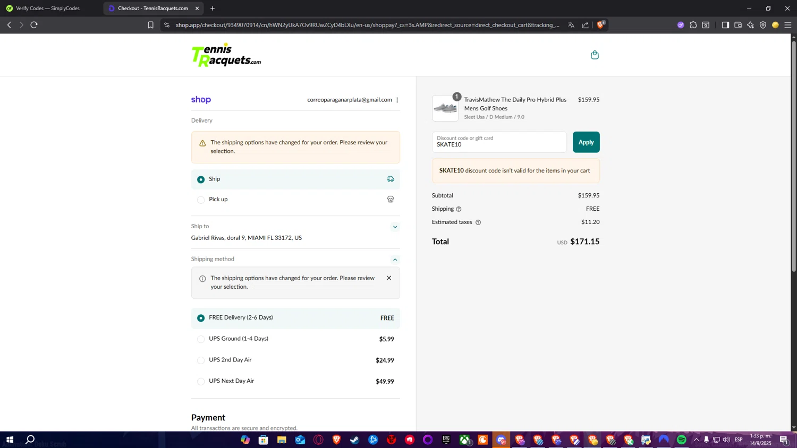Open volume control in system tray
The height and width of the screenshot is (448, 797).
[726, 440]
